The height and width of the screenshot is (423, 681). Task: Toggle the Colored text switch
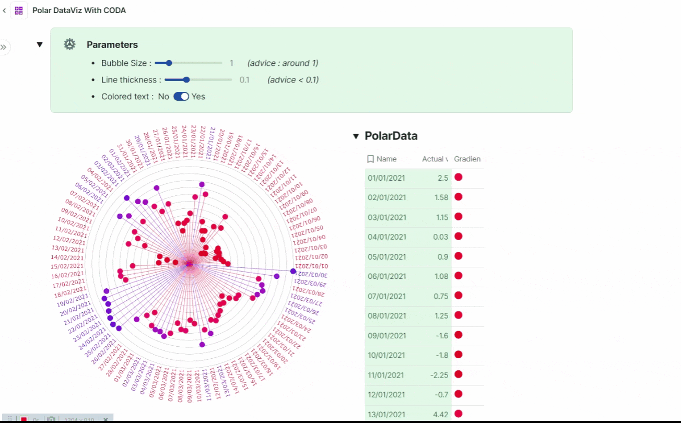(x=181, y=97)
